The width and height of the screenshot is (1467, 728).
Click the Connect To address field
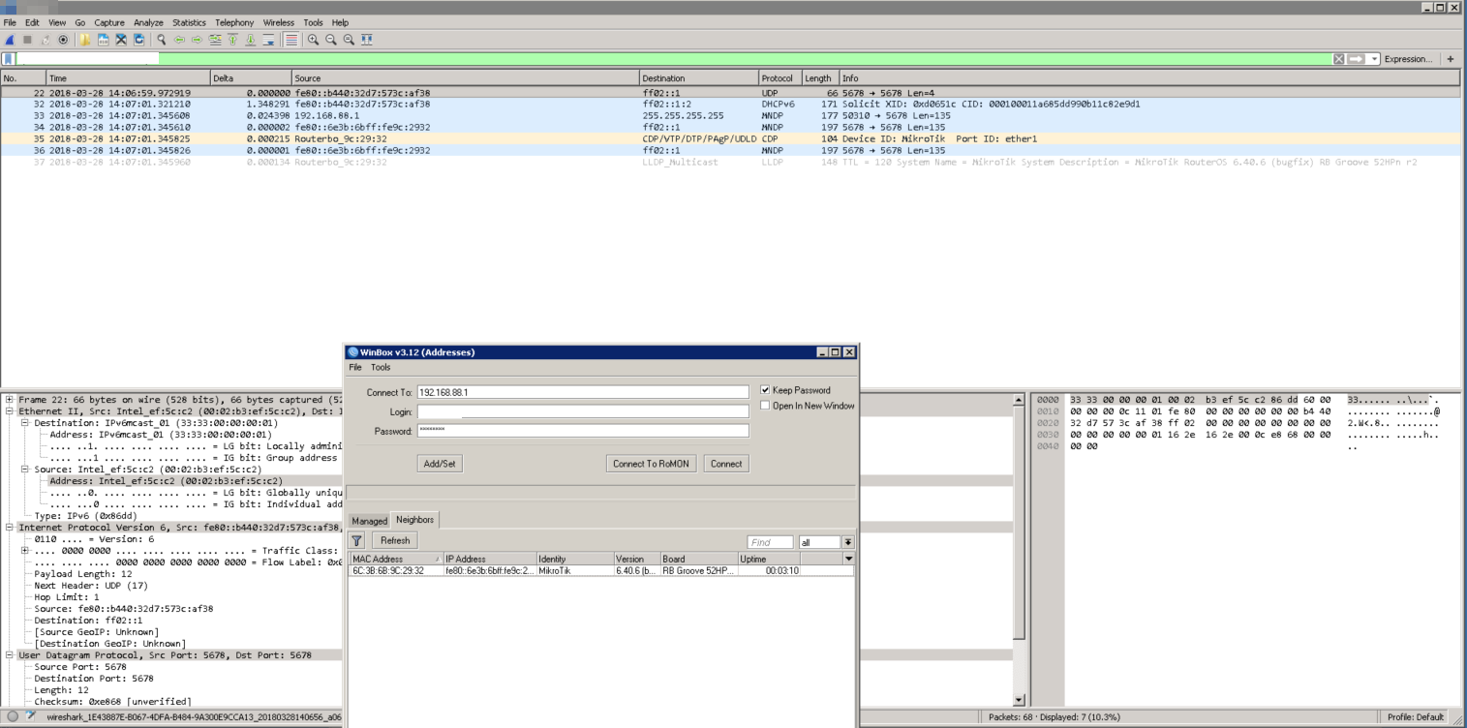(x=583, y=392)
